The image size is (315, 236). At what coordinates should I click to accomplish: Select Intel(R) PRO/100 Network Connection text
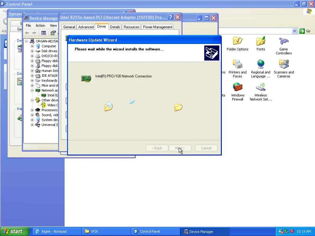pos(124,76)
